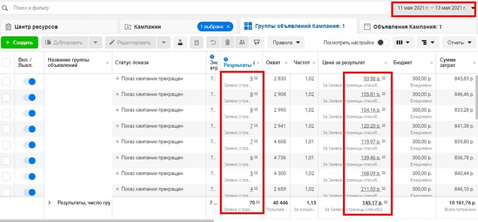Open the Охват column header menu

(286, 63)
